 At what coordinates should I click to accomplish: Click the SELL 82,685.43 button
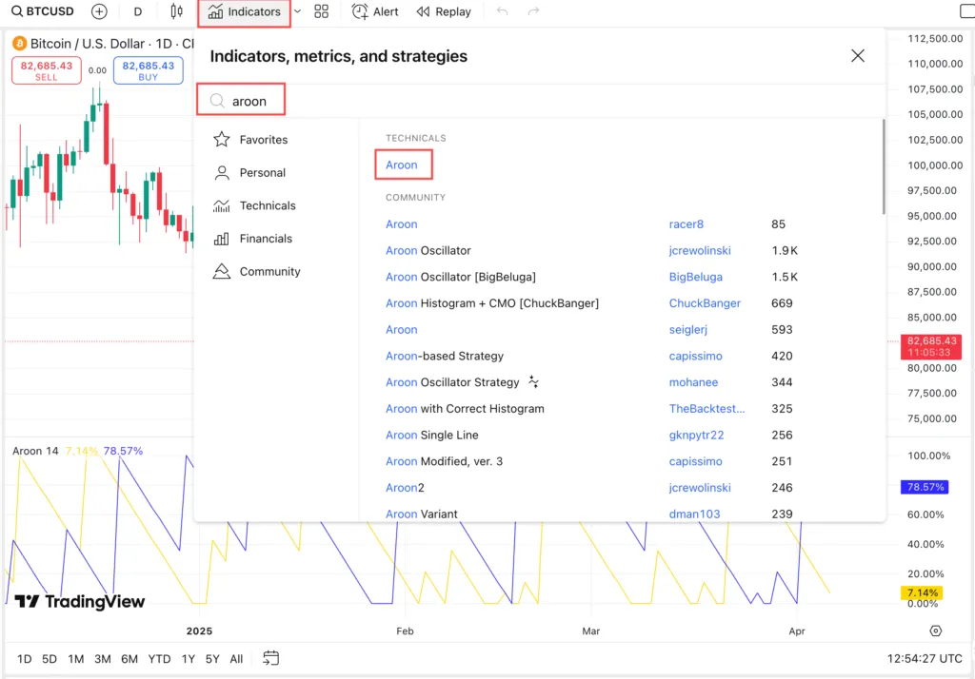46,70
